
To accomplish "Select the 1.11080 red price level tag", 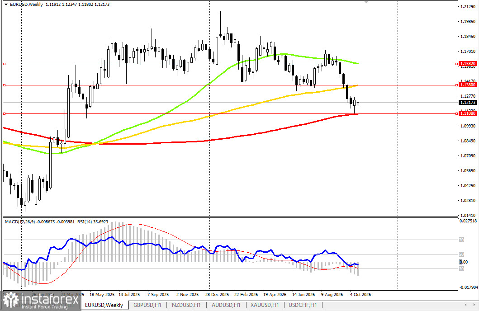I will coord(468,113).
